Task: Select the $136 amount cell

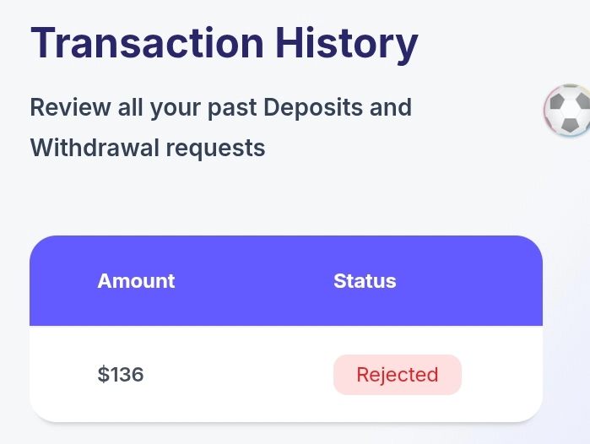Action: [x=121, y=375]
